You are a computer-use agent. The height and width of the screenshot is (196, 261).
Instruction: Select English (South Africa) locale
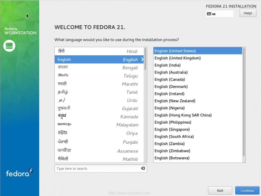pyautogui.click(x=198, y=137)
